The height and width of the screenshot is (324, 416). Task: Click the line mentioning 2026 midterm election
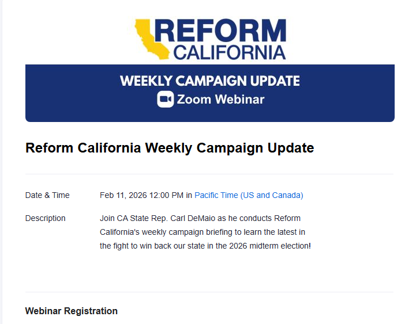205,246
